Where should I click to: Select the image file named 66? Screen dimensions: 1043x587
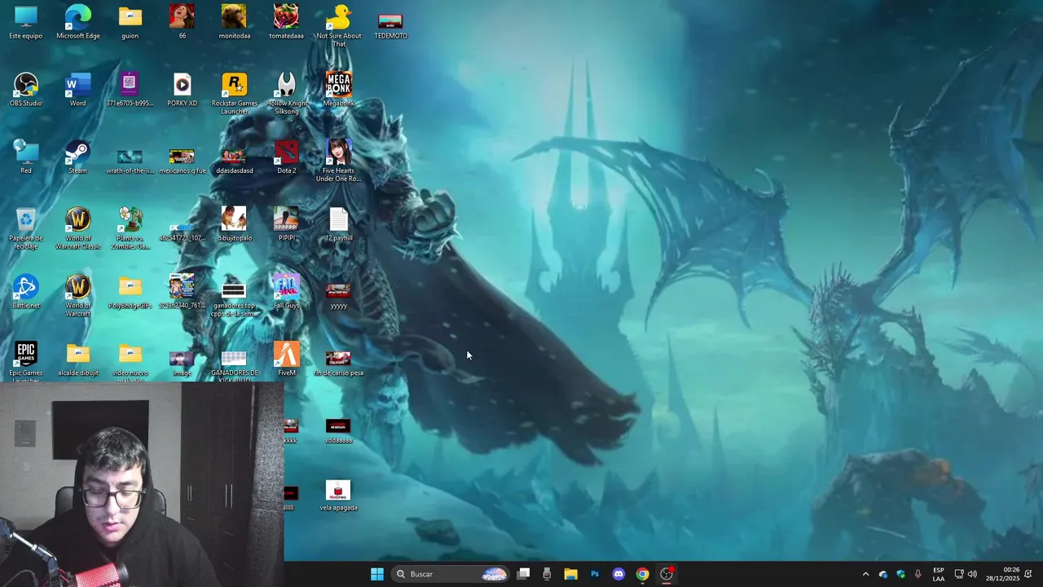[182, 22]
